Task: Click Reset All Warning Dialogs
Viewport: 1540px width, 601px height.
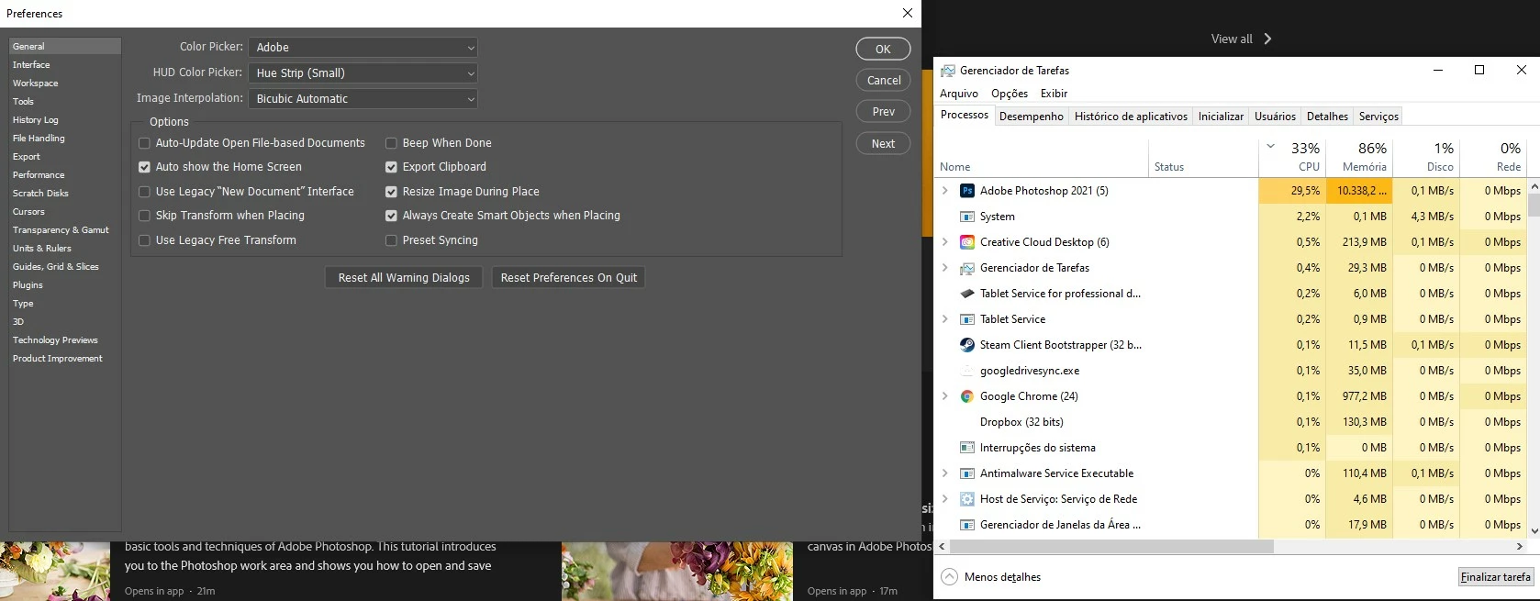Action: point(404,278)
